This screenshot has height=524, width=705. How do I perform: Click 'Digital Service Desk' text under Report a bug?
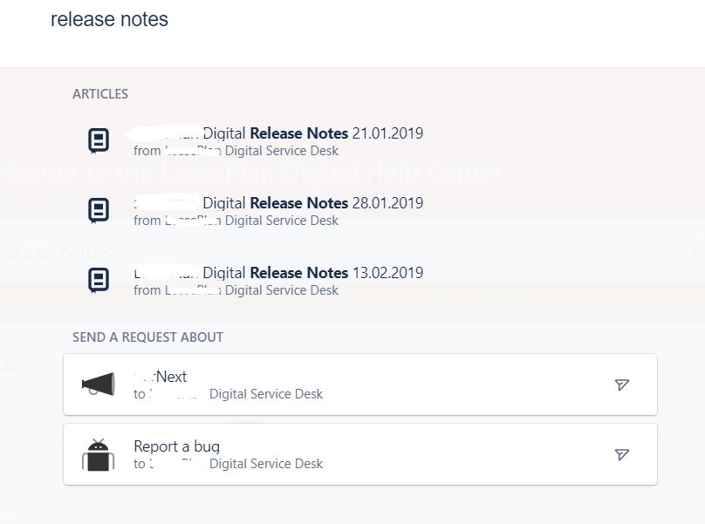266,464
